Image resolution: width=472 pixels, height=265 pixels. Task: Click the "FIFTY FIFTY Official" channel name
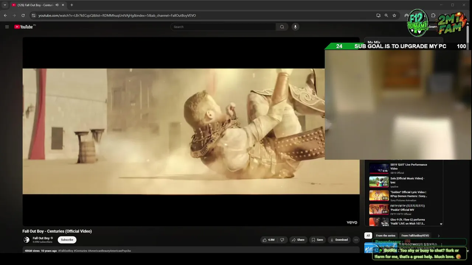tap(401, 214)
